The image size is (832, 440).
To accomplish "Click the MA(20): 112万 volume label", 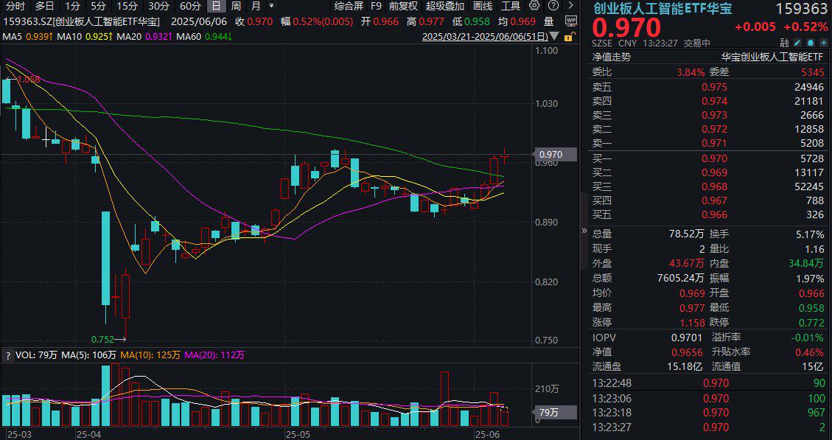I will click(x=215, y=355).
